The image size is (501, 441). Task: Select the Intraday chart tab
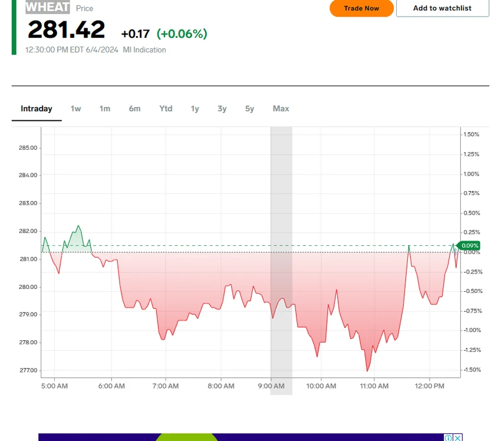pos(37,109)
